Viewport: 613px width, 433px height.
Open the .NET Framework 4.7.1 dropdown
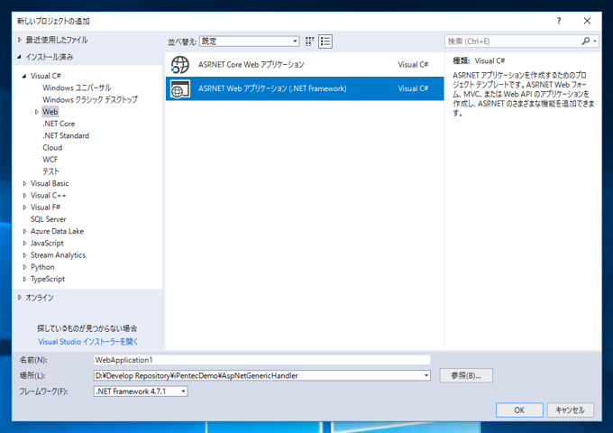point(141,392)
